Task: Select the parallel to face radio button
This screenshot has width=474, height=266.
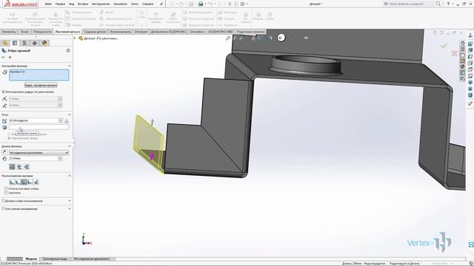Action: click(10, 138)
